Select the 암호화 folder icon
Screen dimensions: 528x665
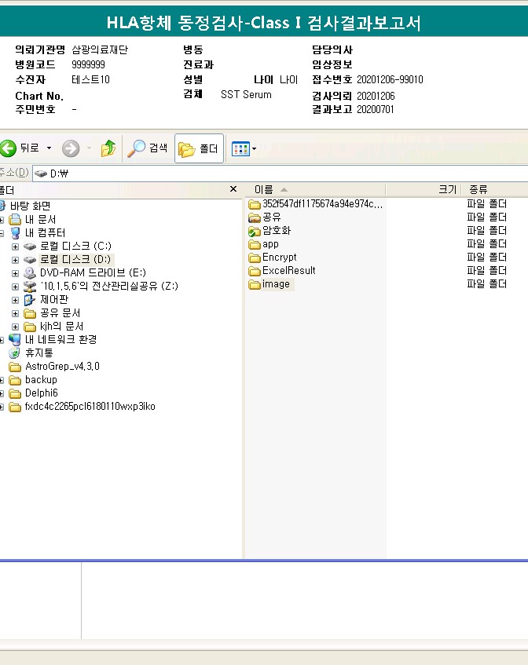point(255,232)
